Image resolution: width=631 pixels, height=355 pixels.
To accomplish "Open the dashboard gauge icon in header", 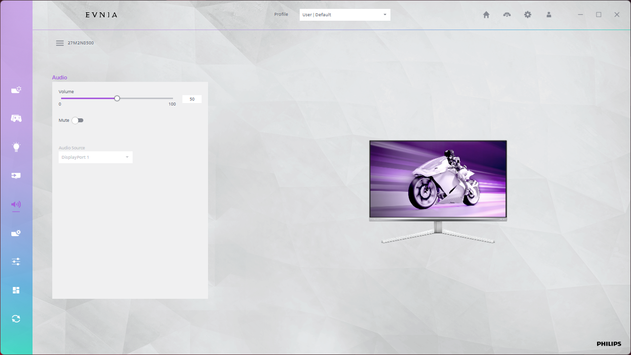I will point(507,15).
